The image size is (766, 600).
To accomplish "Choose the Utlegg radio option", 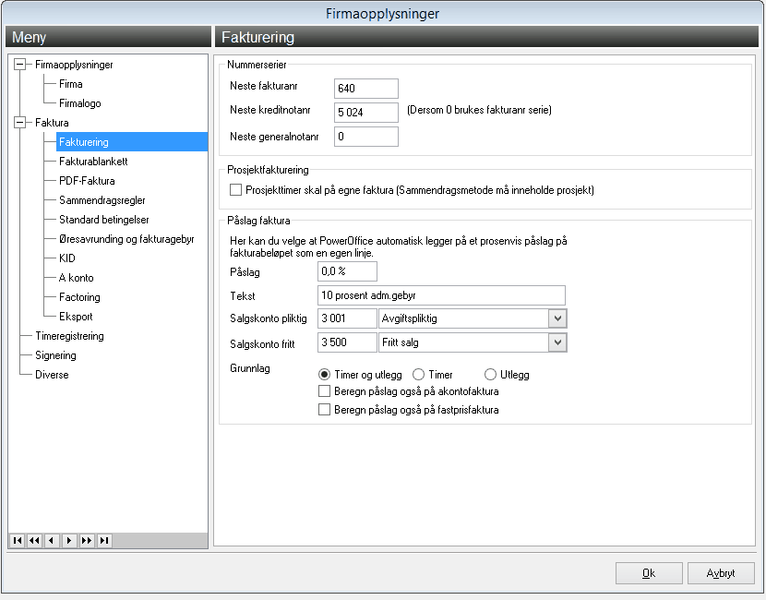I will 490,375.
